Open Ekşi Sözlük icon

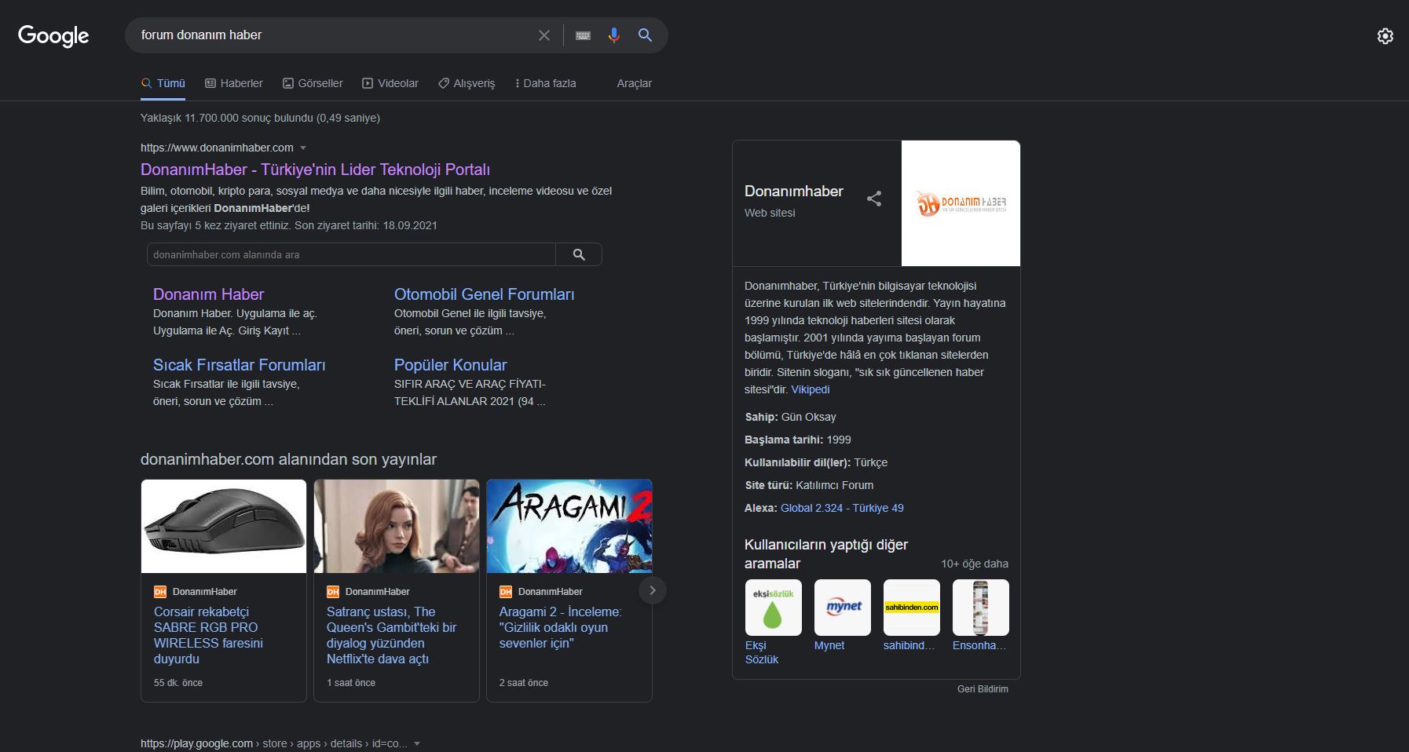774,608
